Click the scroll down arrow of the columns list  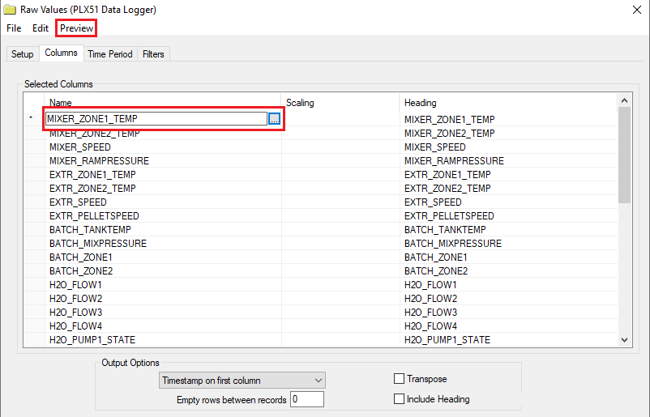[x=624, y=340]
